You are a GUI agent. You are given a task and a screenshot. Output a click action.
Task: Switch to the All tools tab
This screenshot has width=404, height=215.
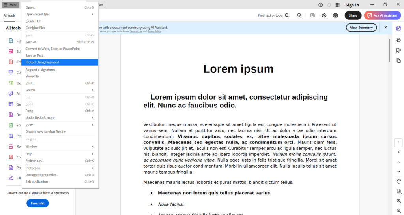tap(9, 15)
